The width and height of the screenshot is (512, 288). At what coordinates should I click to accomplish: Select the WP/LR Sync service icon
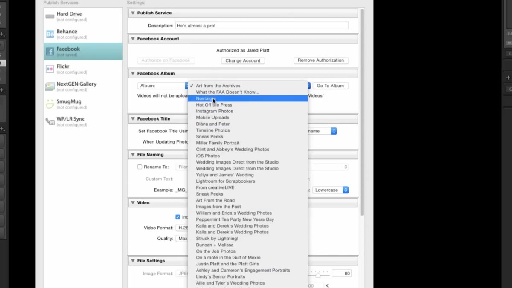(50, 121)
